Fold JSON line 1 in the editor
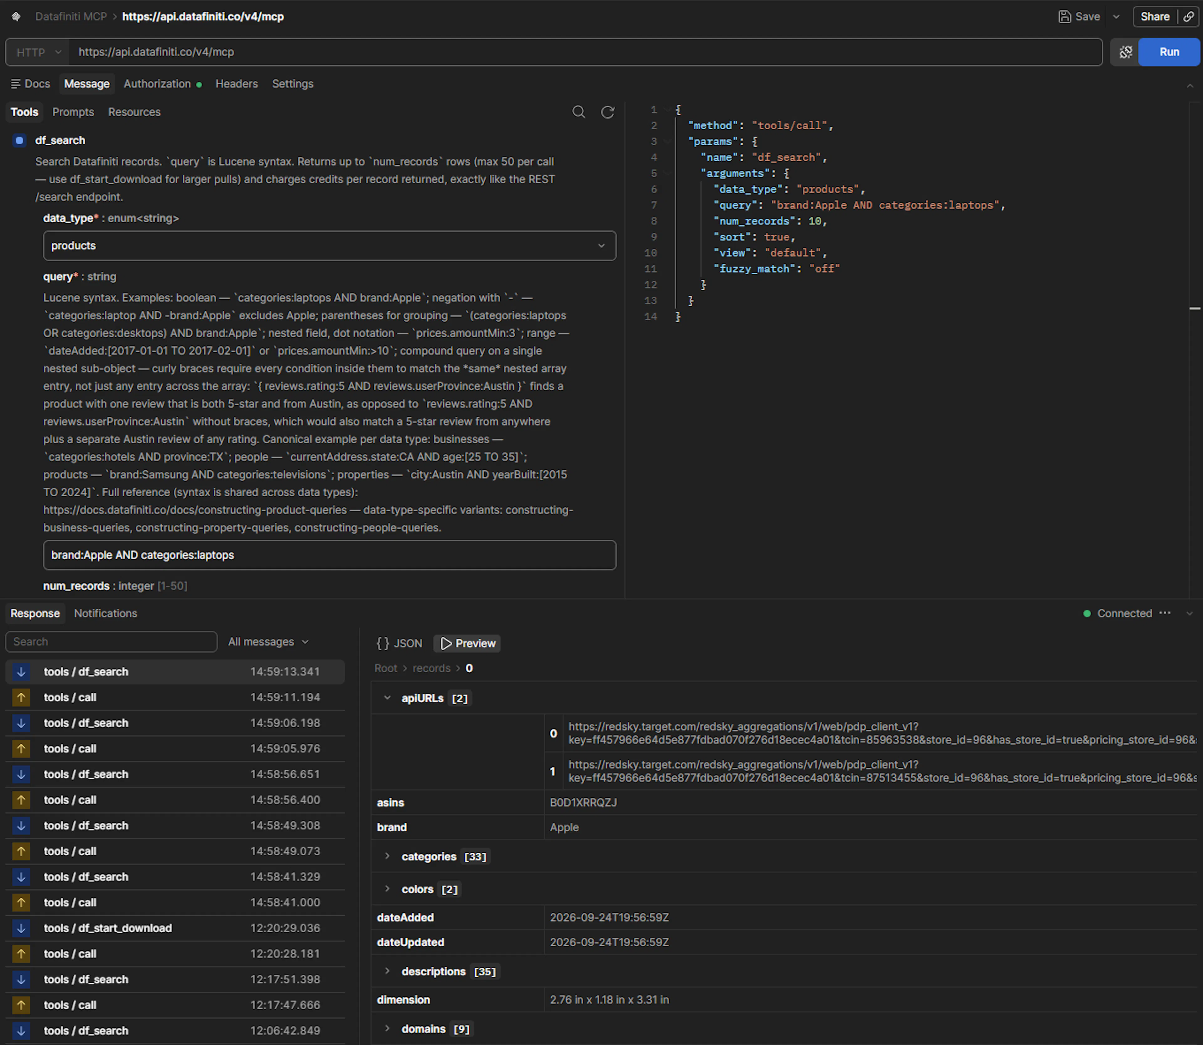Viewport: 1203px width, 1045px height. 667,110
